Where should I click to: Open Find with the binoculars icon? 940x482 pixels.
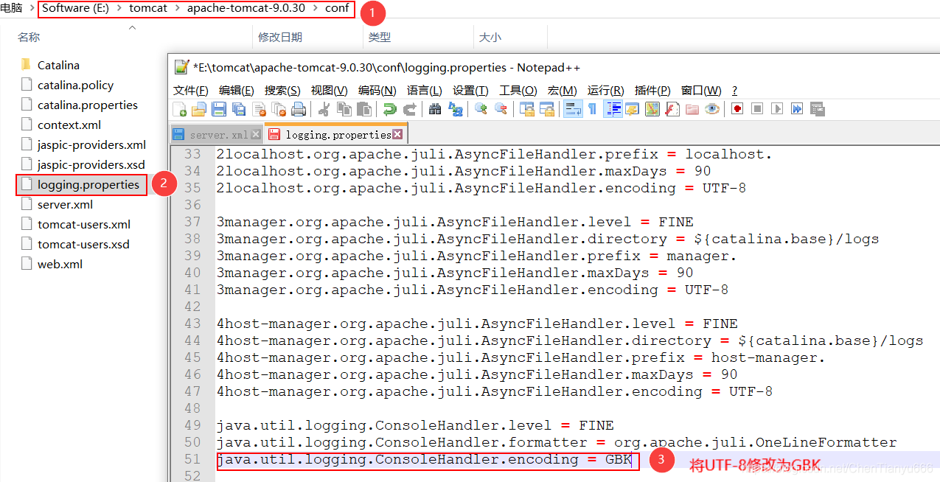pyautogui.click(x=435, y=109)
